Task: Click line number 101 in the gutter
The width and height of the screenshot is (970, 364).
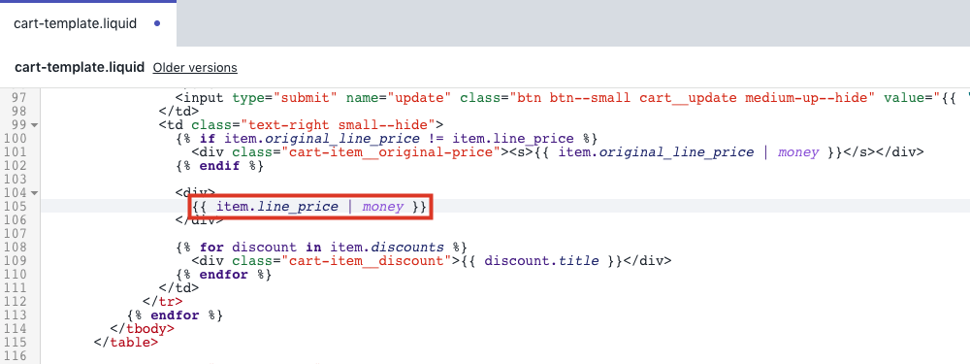Action: coord(16,152)
